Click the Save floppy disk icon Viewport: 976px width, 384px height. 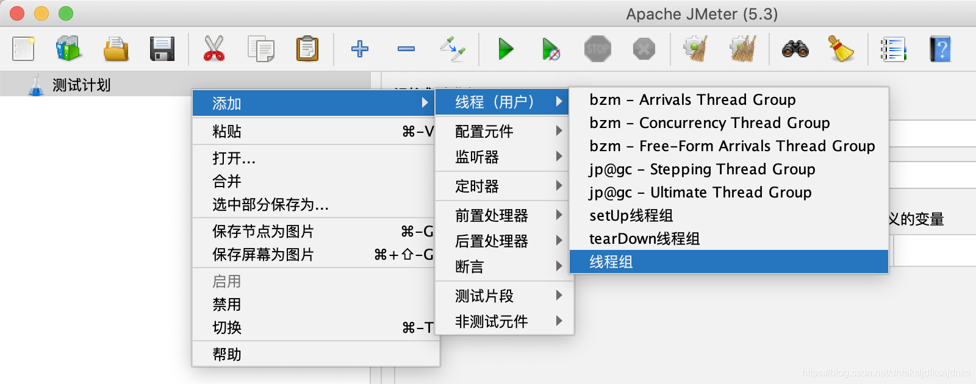pos(162,49)
